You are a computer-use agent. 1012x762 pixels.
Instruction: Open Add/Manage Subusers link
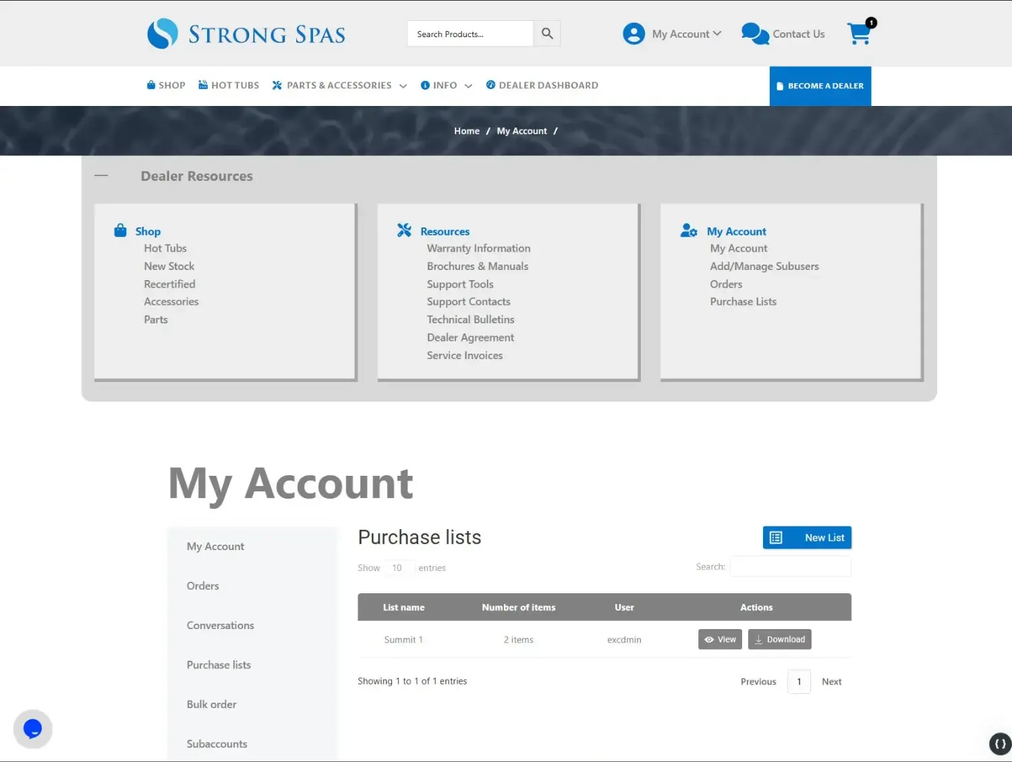[764, 266]
